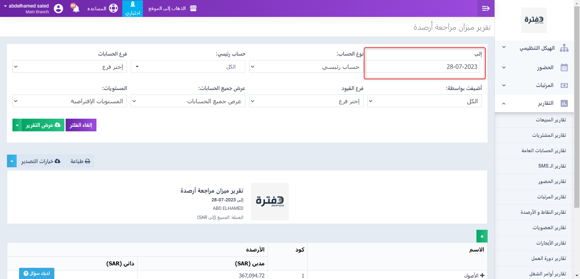Image resolution: width=580 pixels, height=279 pixels.
Task: Open the abdelhamed saied user menu
Action: (x=26, y=8)
